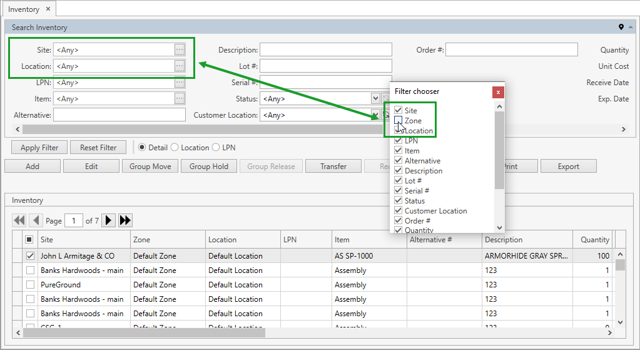Viewport: 640px width, 350px height.
Task: Open LPN lookup ellipsis button
Action: tap(180, 82)
